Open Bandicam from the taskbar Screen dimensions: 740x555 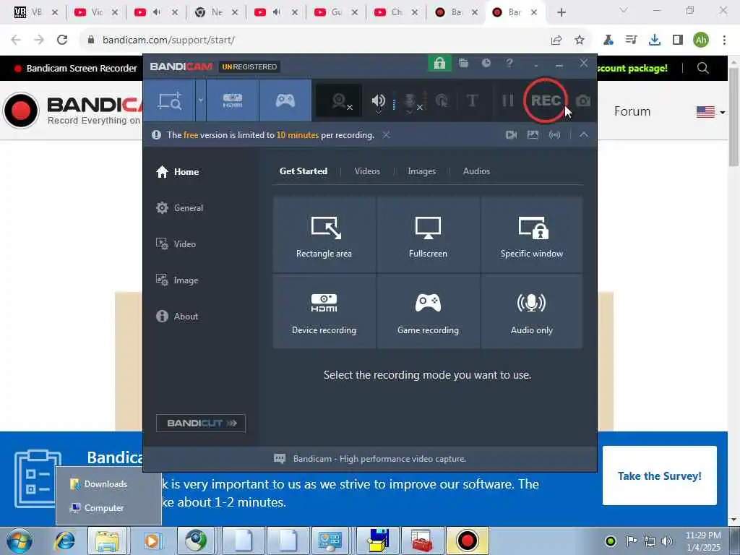coord(467,541)
